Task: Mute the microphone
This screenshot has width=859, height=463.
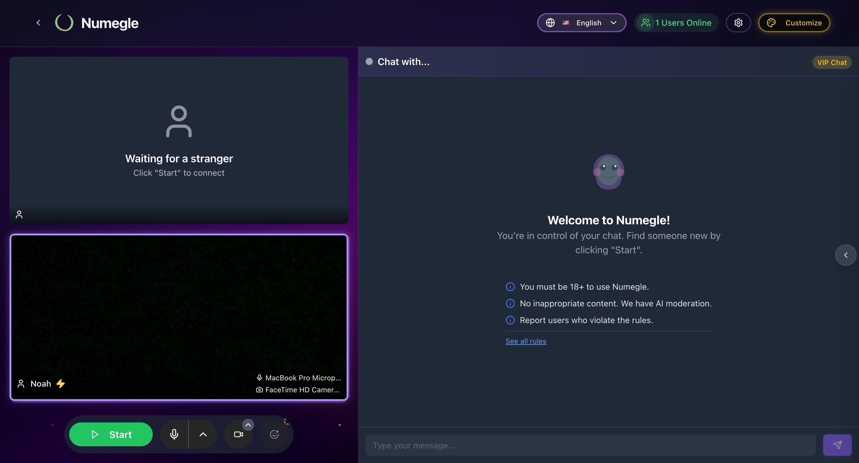Action: tap(174, 434)
